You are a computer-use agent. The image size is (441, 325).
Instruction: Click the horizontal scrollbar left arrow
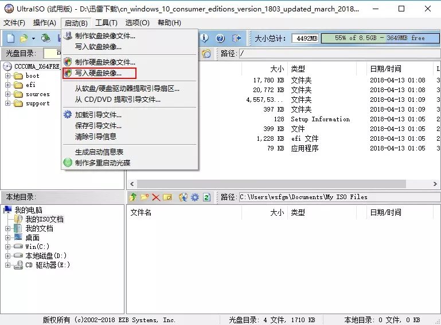[132, 184]
